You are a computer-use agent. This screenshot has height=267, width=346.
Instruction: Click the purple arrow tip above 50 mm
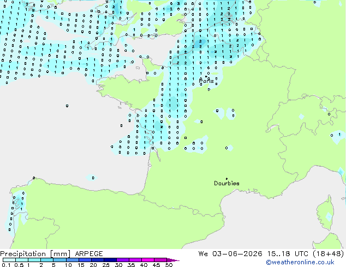[173, 260]
